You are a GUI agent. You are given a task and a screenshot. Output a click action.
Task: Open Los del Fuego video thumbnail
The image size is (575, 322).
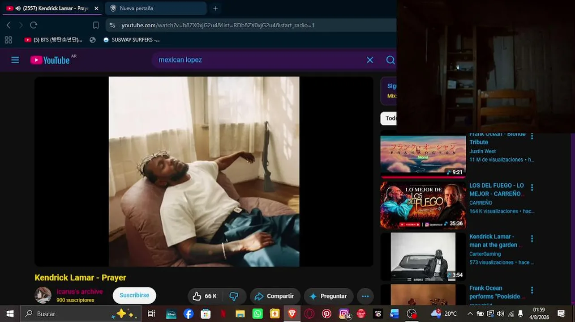point(423,206)
